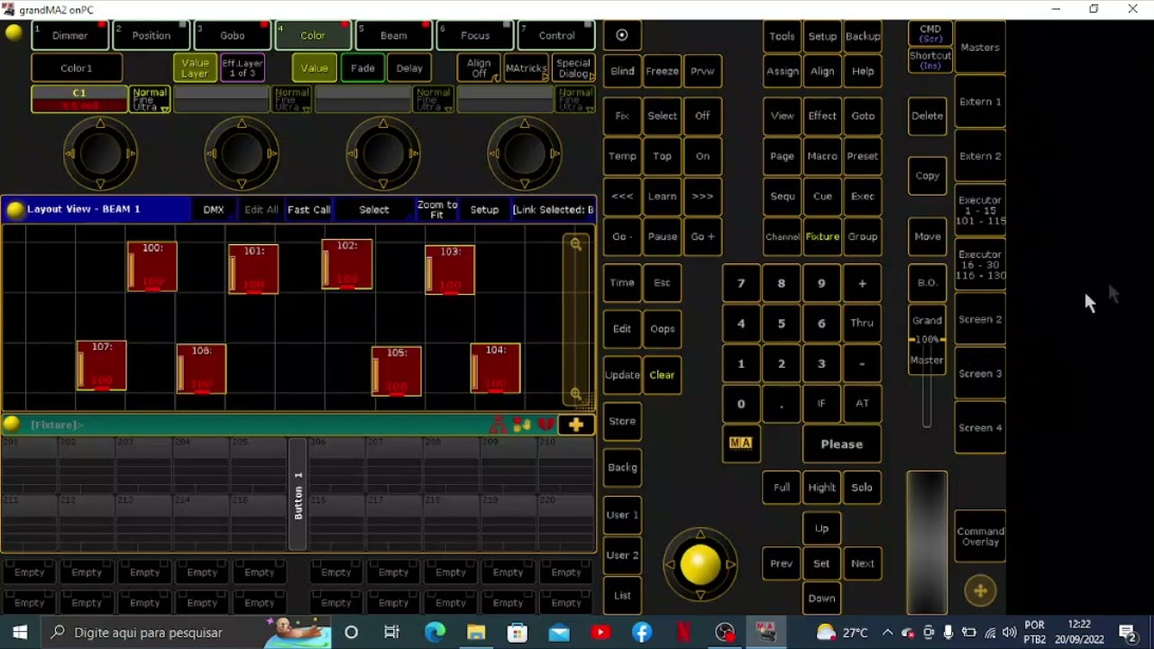Click the up arrow on the first encoder
Viewport: 1154px width, 649px height.
tap(100, 123)
